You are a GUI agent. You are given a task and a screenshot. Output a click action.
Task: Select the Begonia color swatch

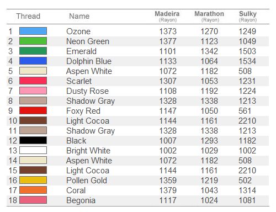[x=33, y=200]
